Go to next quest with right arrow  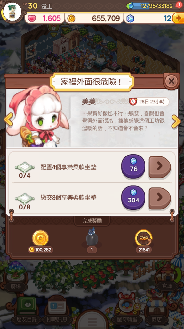click(176, 121)
